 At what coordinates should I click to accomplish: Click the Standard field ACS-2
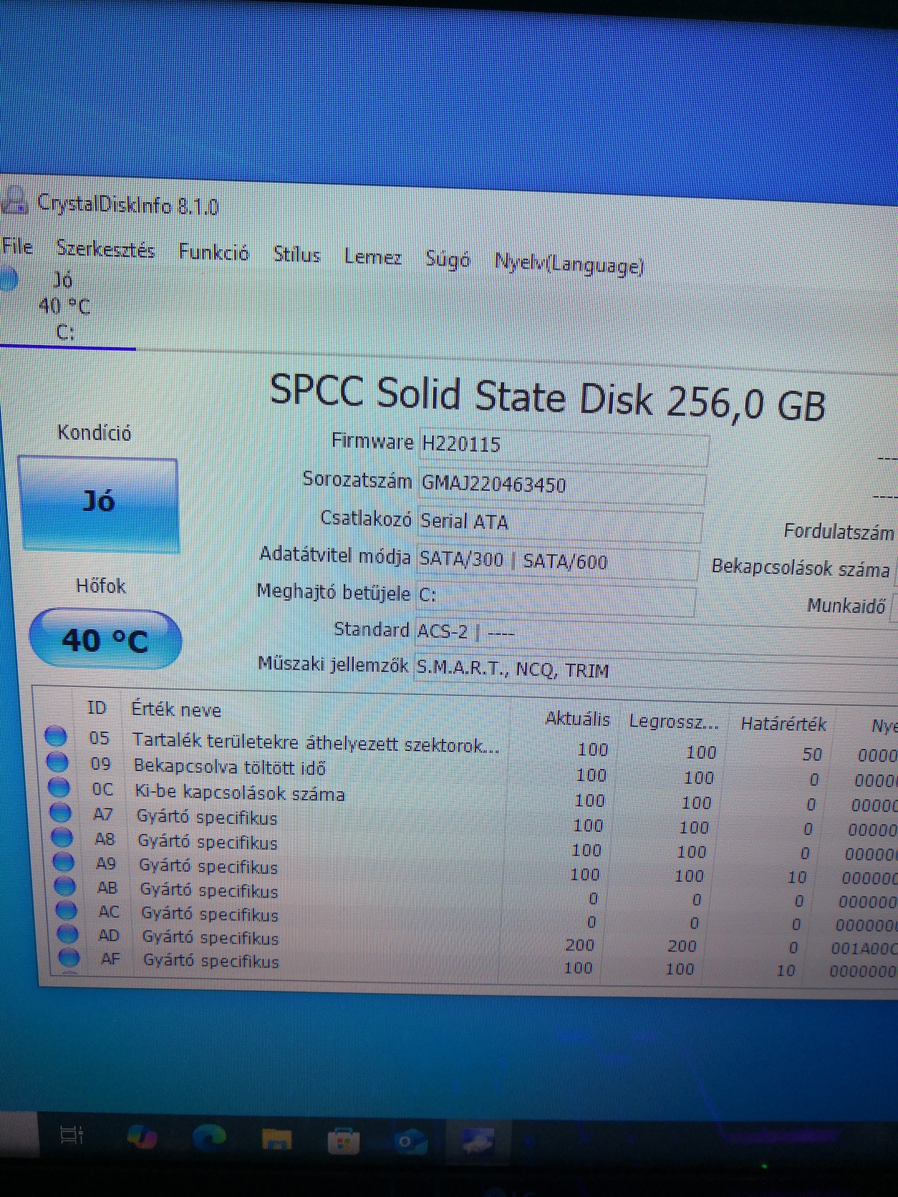tap(655, 634)
